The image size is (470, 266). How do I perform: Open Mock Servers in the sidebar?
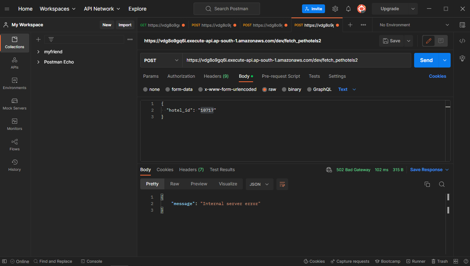click(15, 104)
